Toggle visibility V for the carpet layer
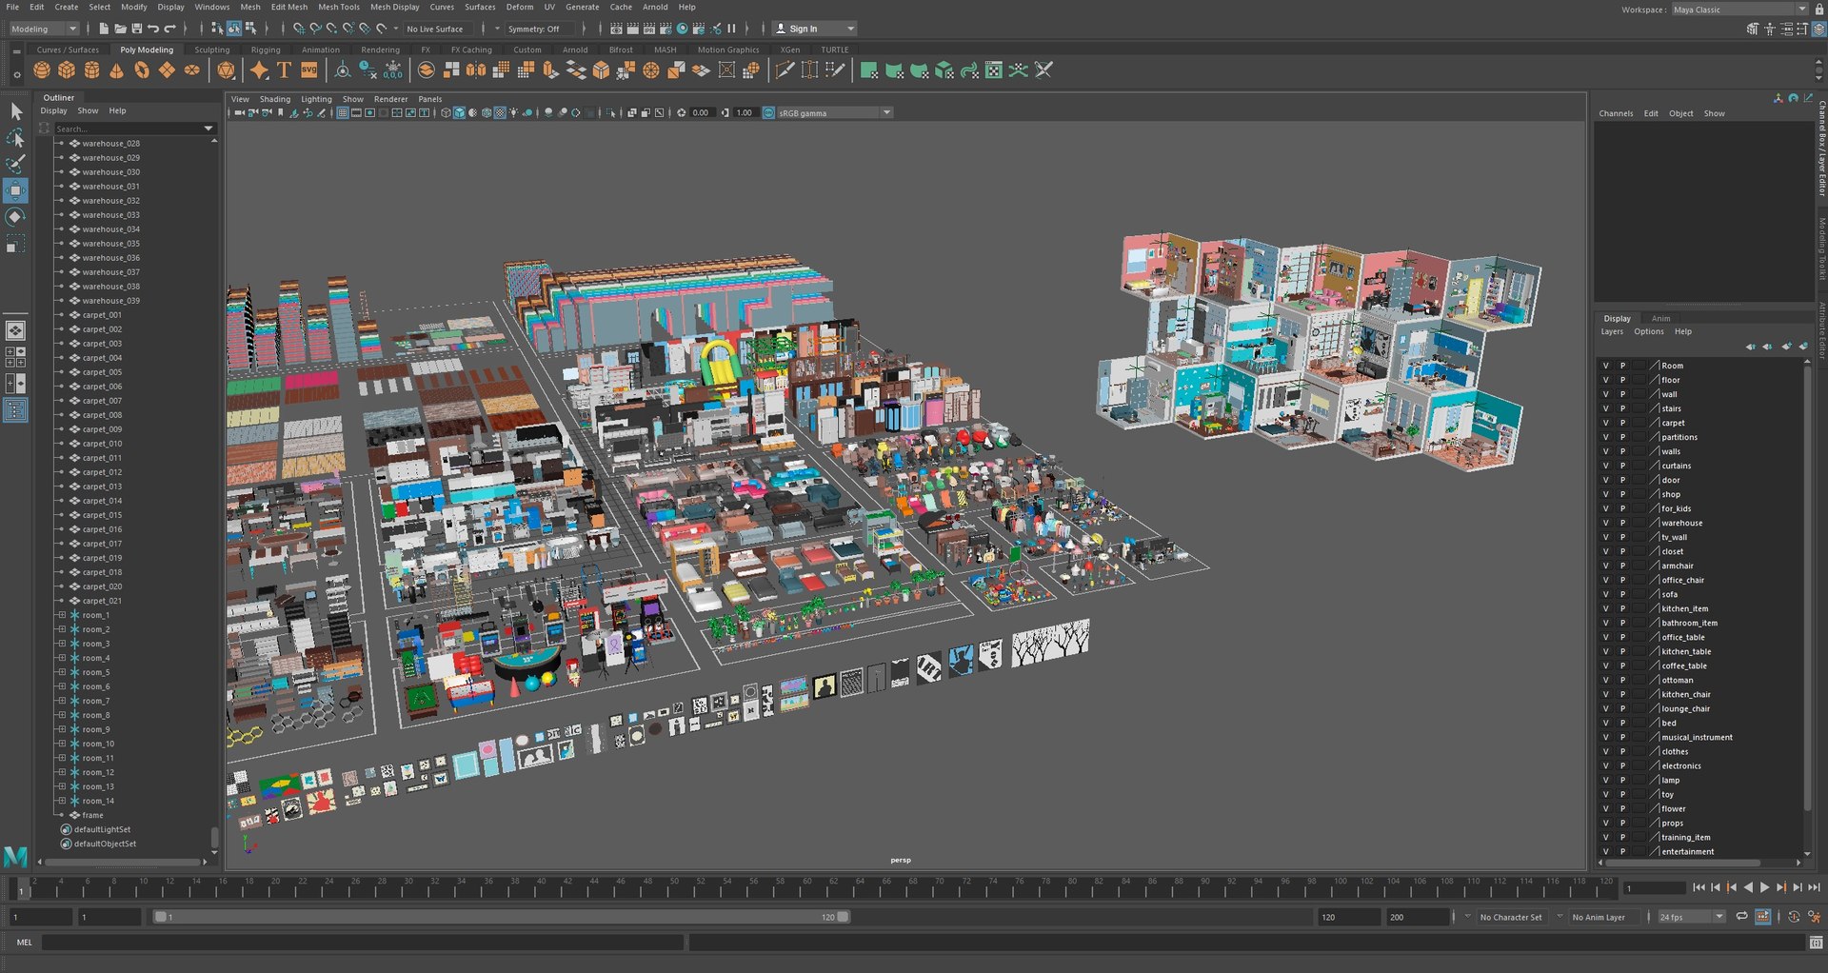1828x973 pixels. (1605, 423)
